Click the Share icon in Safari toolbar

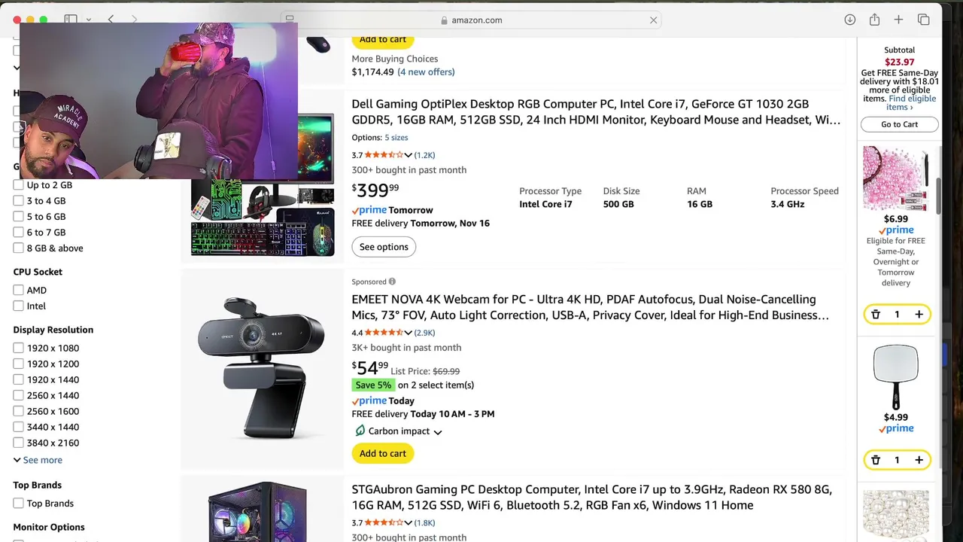point(874,20)
